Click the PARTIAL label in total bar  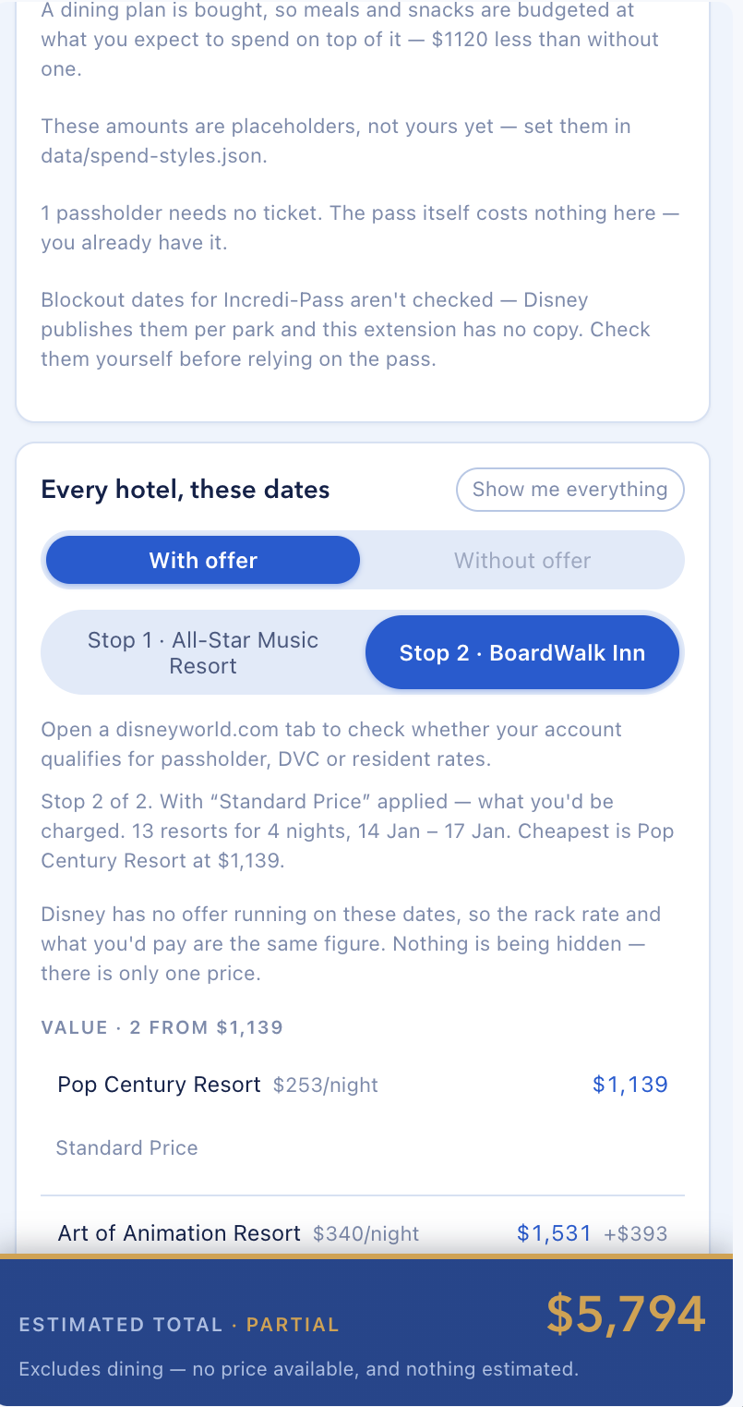[x=294, y=1325]
